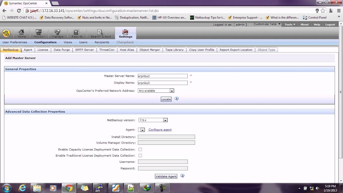Open the Windows Start orb

(x=6, y=188)
